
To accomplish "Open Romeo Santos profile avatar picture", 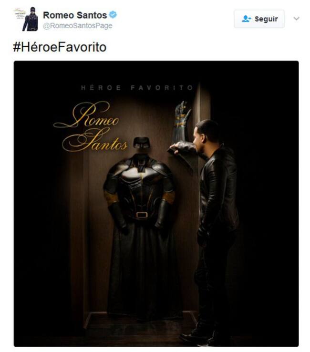I will (x=27, y=19).
